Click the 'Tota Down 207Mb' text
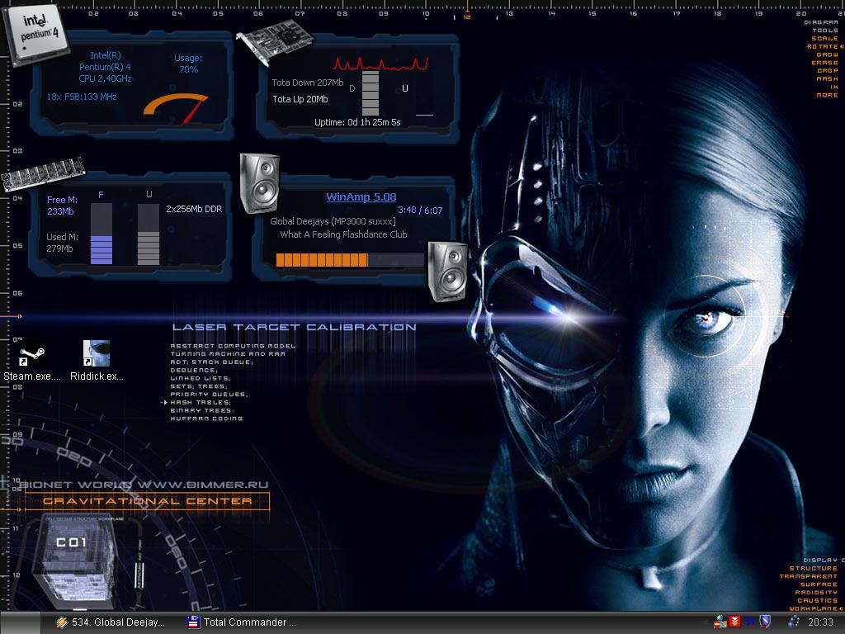The image size is (845, 634). [307, 83]
